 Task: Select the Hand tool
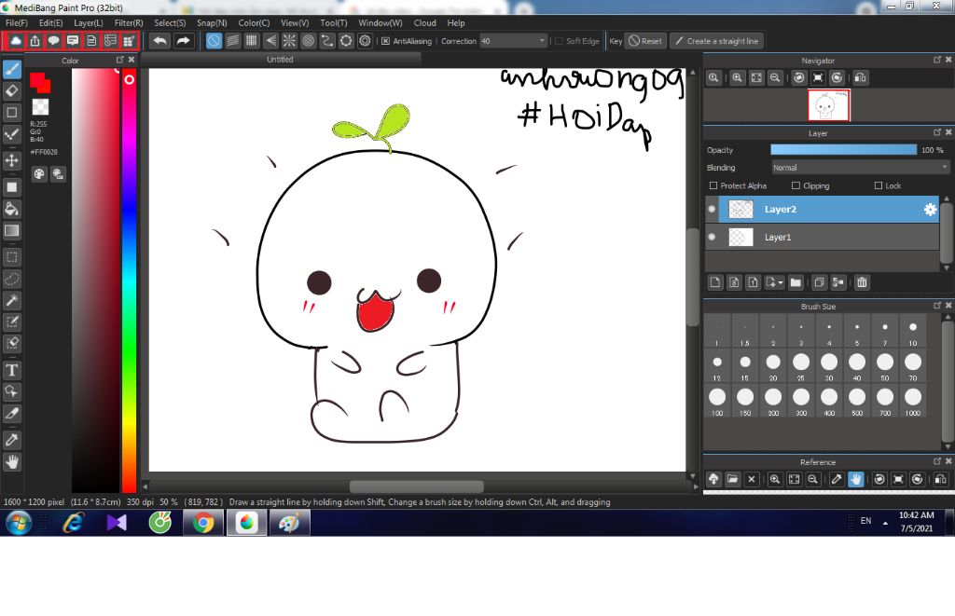11,462
